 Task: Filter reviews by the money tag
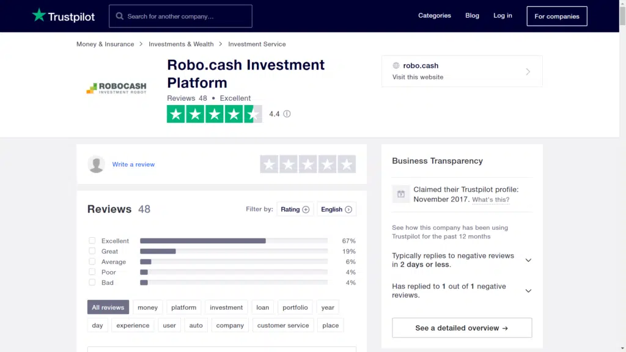pos(148,307)
